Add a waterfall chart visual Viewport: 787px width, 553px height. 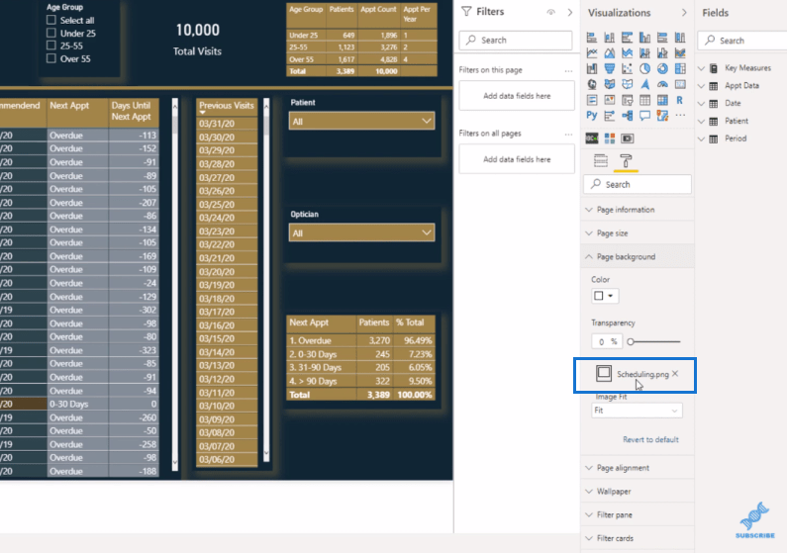tap(592, 68)
